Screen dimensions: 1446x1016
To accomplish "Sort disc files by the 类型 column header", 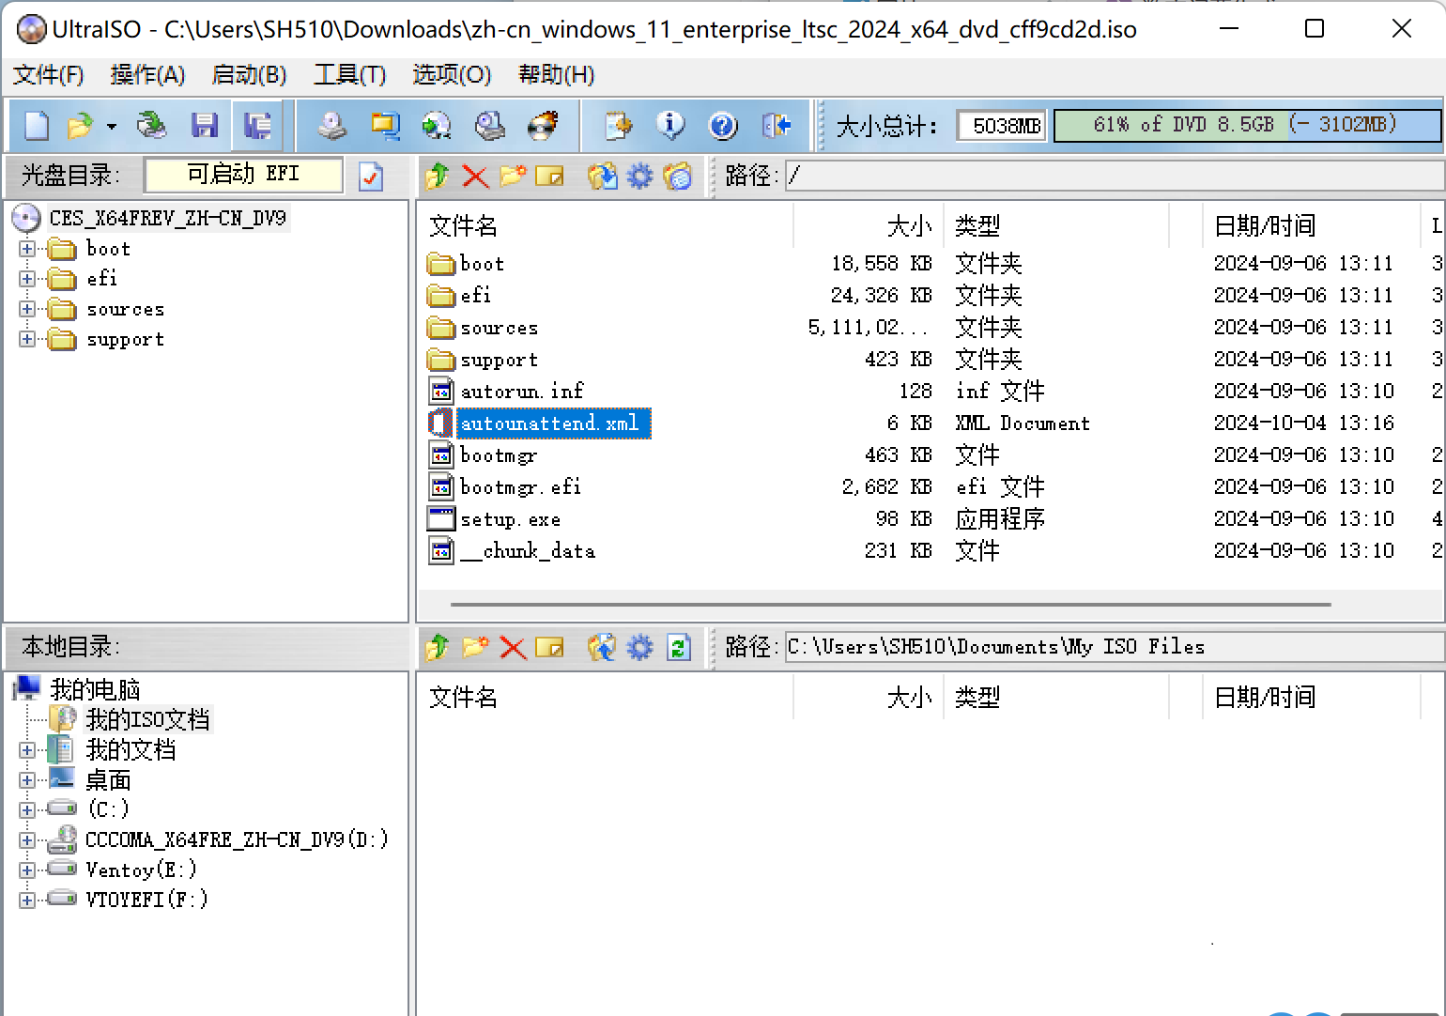I will [1055, 225].
